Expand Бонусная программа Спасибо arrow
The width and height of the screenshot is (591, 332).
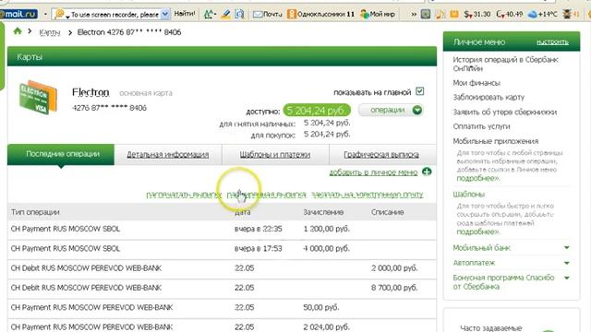566,278
